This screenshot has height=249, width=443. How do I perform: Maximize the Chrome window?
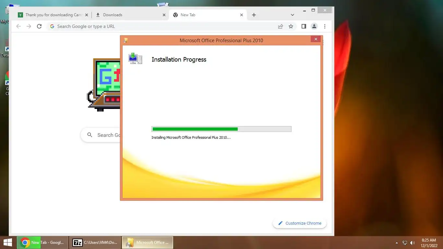click(x=313, y=10)
